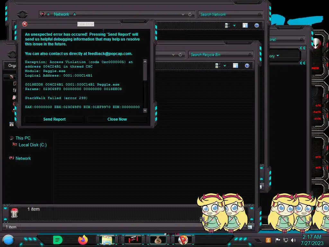Click the change view icon in Recycle Bin window
Viewport: 329px width, 247px height.
point(218,66)
